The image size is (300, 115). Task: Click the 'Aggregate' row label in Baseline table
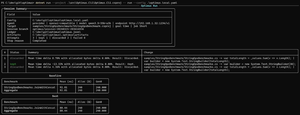(x=11, y=90)
